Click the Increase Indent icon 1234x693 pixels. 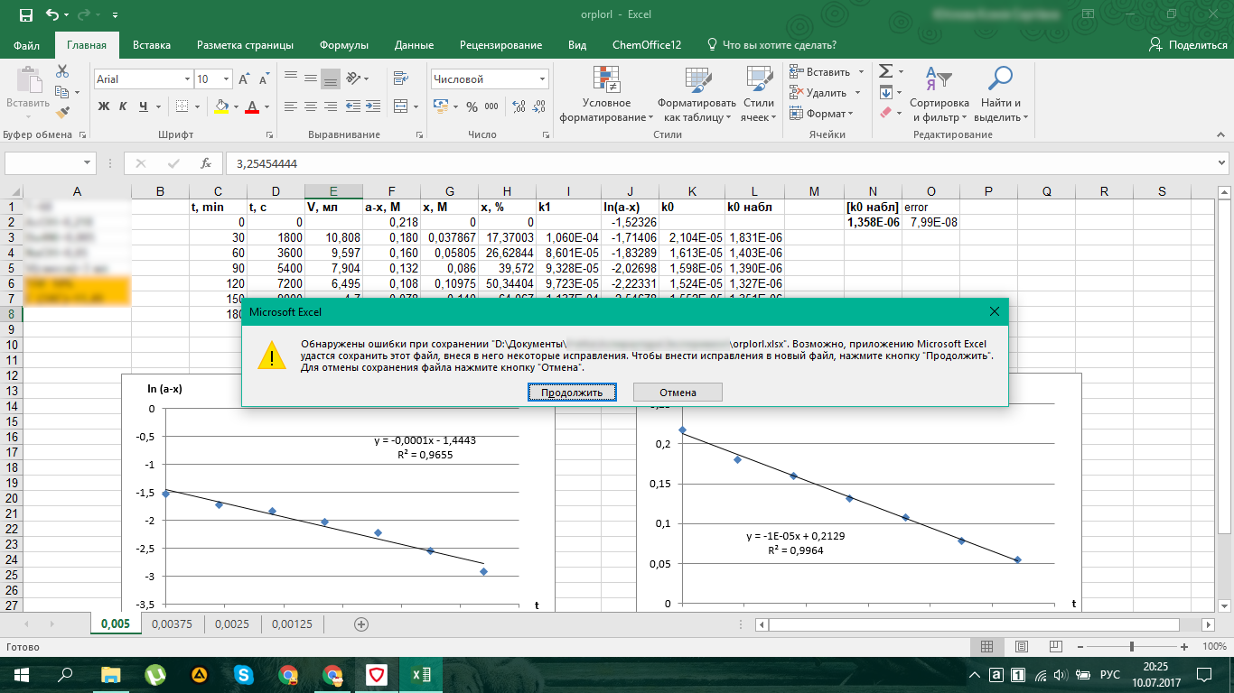coord(372,106)
